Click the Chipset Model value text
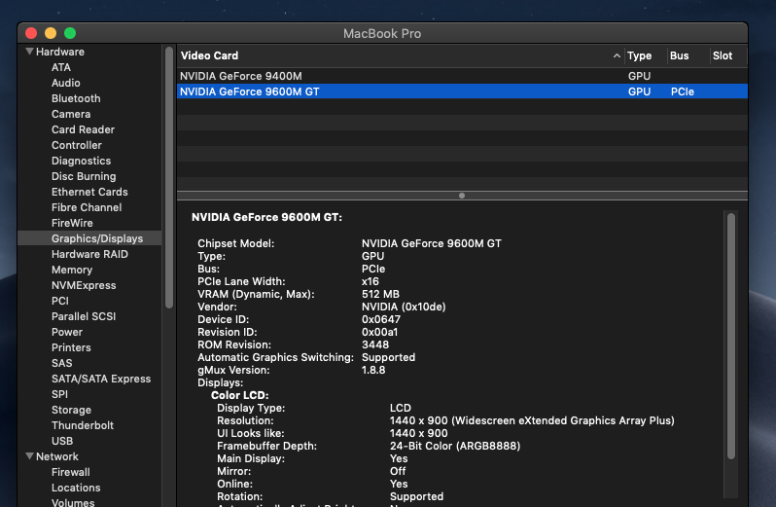Viewport: 776px width, 507px height. [432, 243]
